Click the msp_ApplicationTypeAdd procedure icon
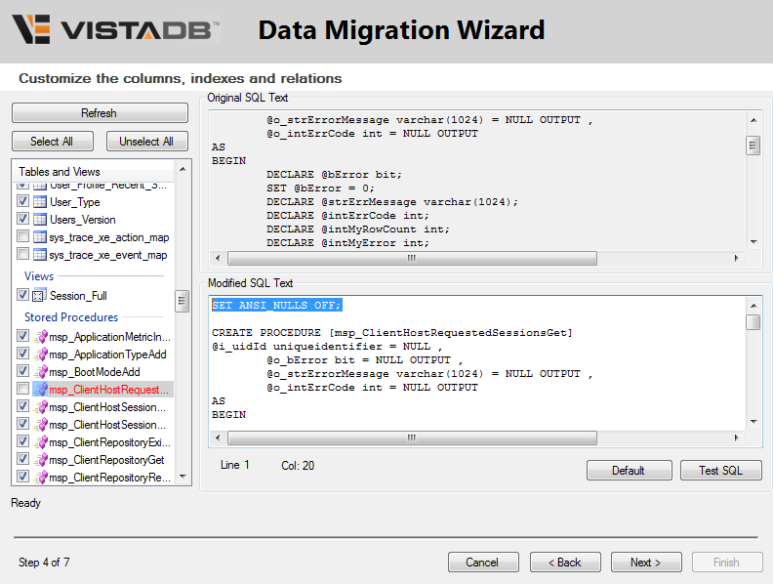The image size is (773, 584). [41, 355]
